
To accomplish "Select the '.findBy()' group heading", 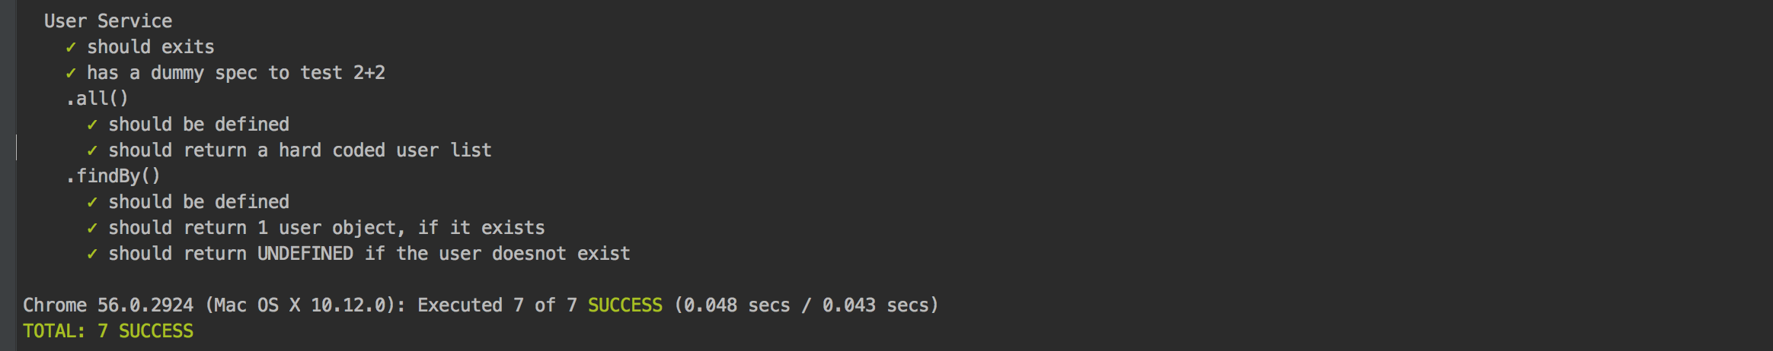I will coord(113,176).
